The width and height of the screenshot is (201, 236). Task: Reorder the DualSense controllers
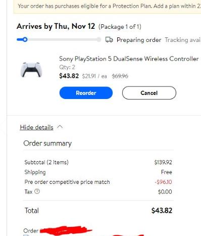click(x=86, y=93)
